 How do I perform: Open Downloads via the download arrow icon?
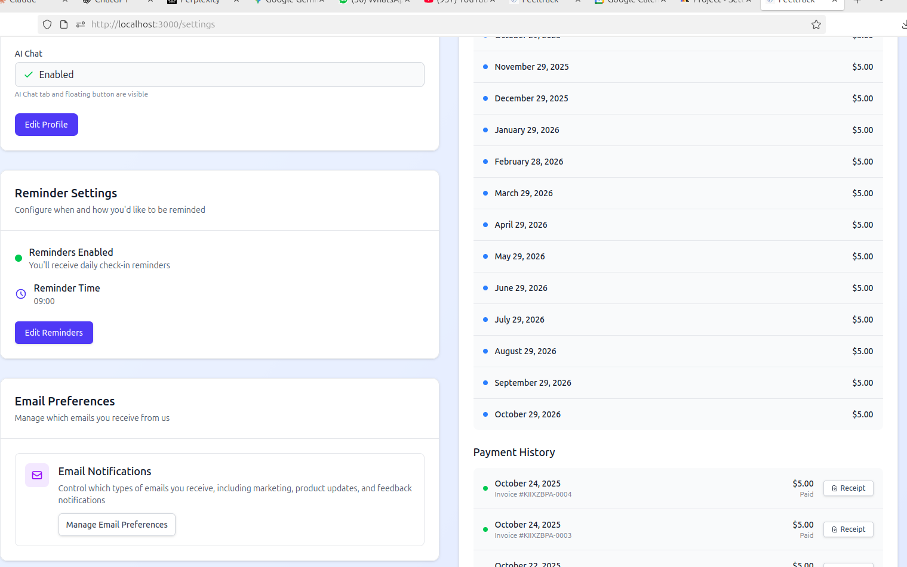click(x=902, y=24)
